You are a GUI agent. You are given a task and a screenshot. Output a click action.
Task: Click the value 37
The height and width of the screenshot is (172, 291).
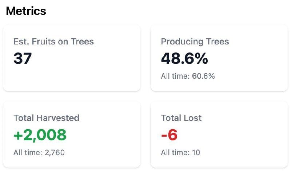click(x=23, y=58)
